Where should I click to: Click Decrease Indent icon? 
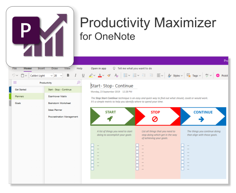144,75
